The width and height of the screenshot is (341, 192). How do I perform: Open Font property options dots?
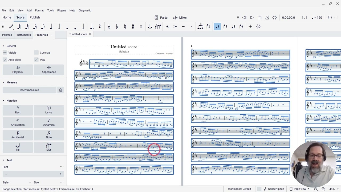click(62, 167)
